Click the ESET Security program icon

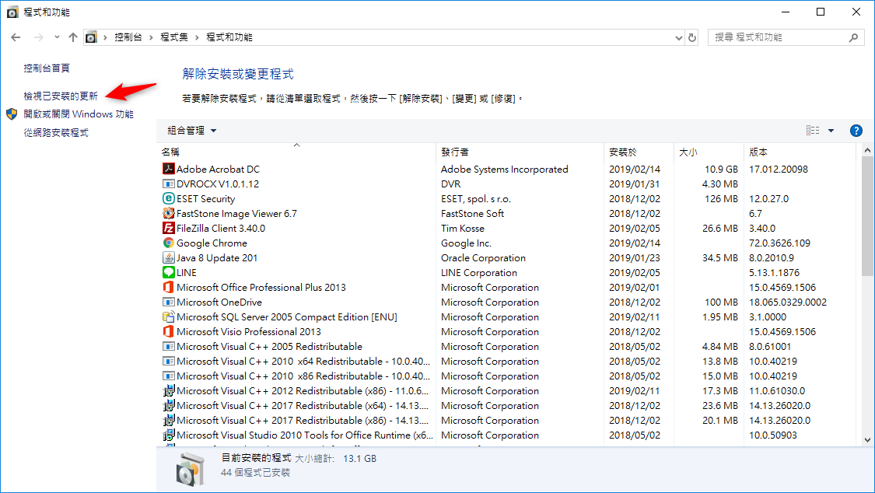point(168,198)
